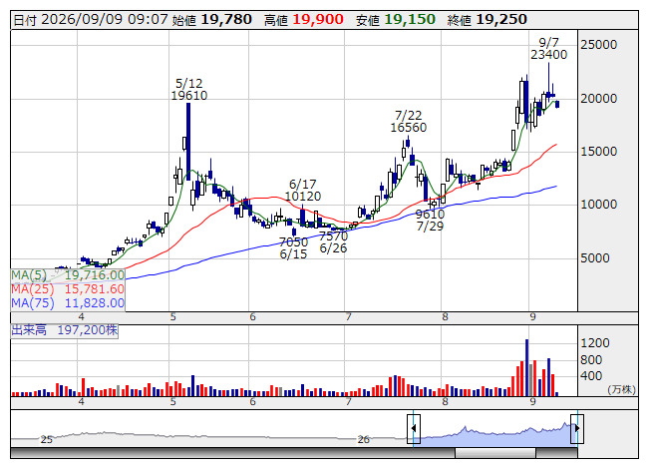Viewport: 651px width, 469px height.
Task: Click the shaded selected range in overview strip
Action: point(495,434)
